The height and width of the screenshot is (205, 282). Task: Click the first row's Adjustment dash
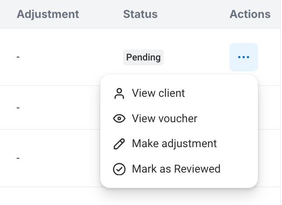click(x=18, y=57)
